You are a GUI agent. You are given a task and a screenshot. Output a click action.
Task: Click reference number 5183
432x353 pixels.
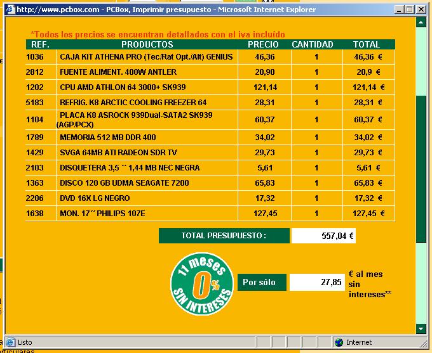point(35,103)
